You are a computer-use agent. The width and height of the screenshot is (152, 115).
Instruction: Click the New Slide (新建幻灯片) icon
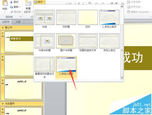click(x=28, y=3)
